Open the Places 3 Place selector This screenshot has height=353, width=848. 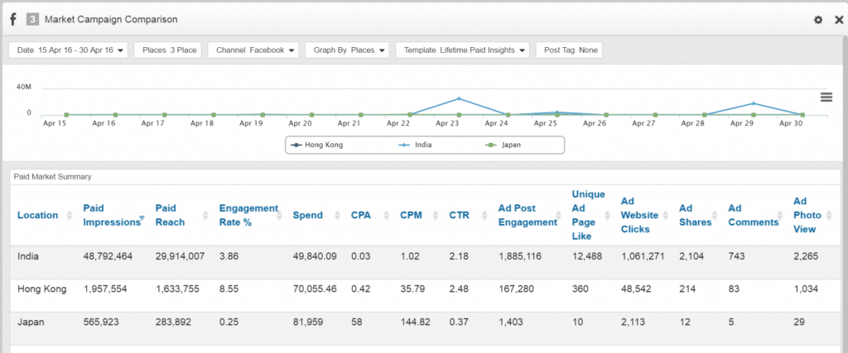coord(169,50)
